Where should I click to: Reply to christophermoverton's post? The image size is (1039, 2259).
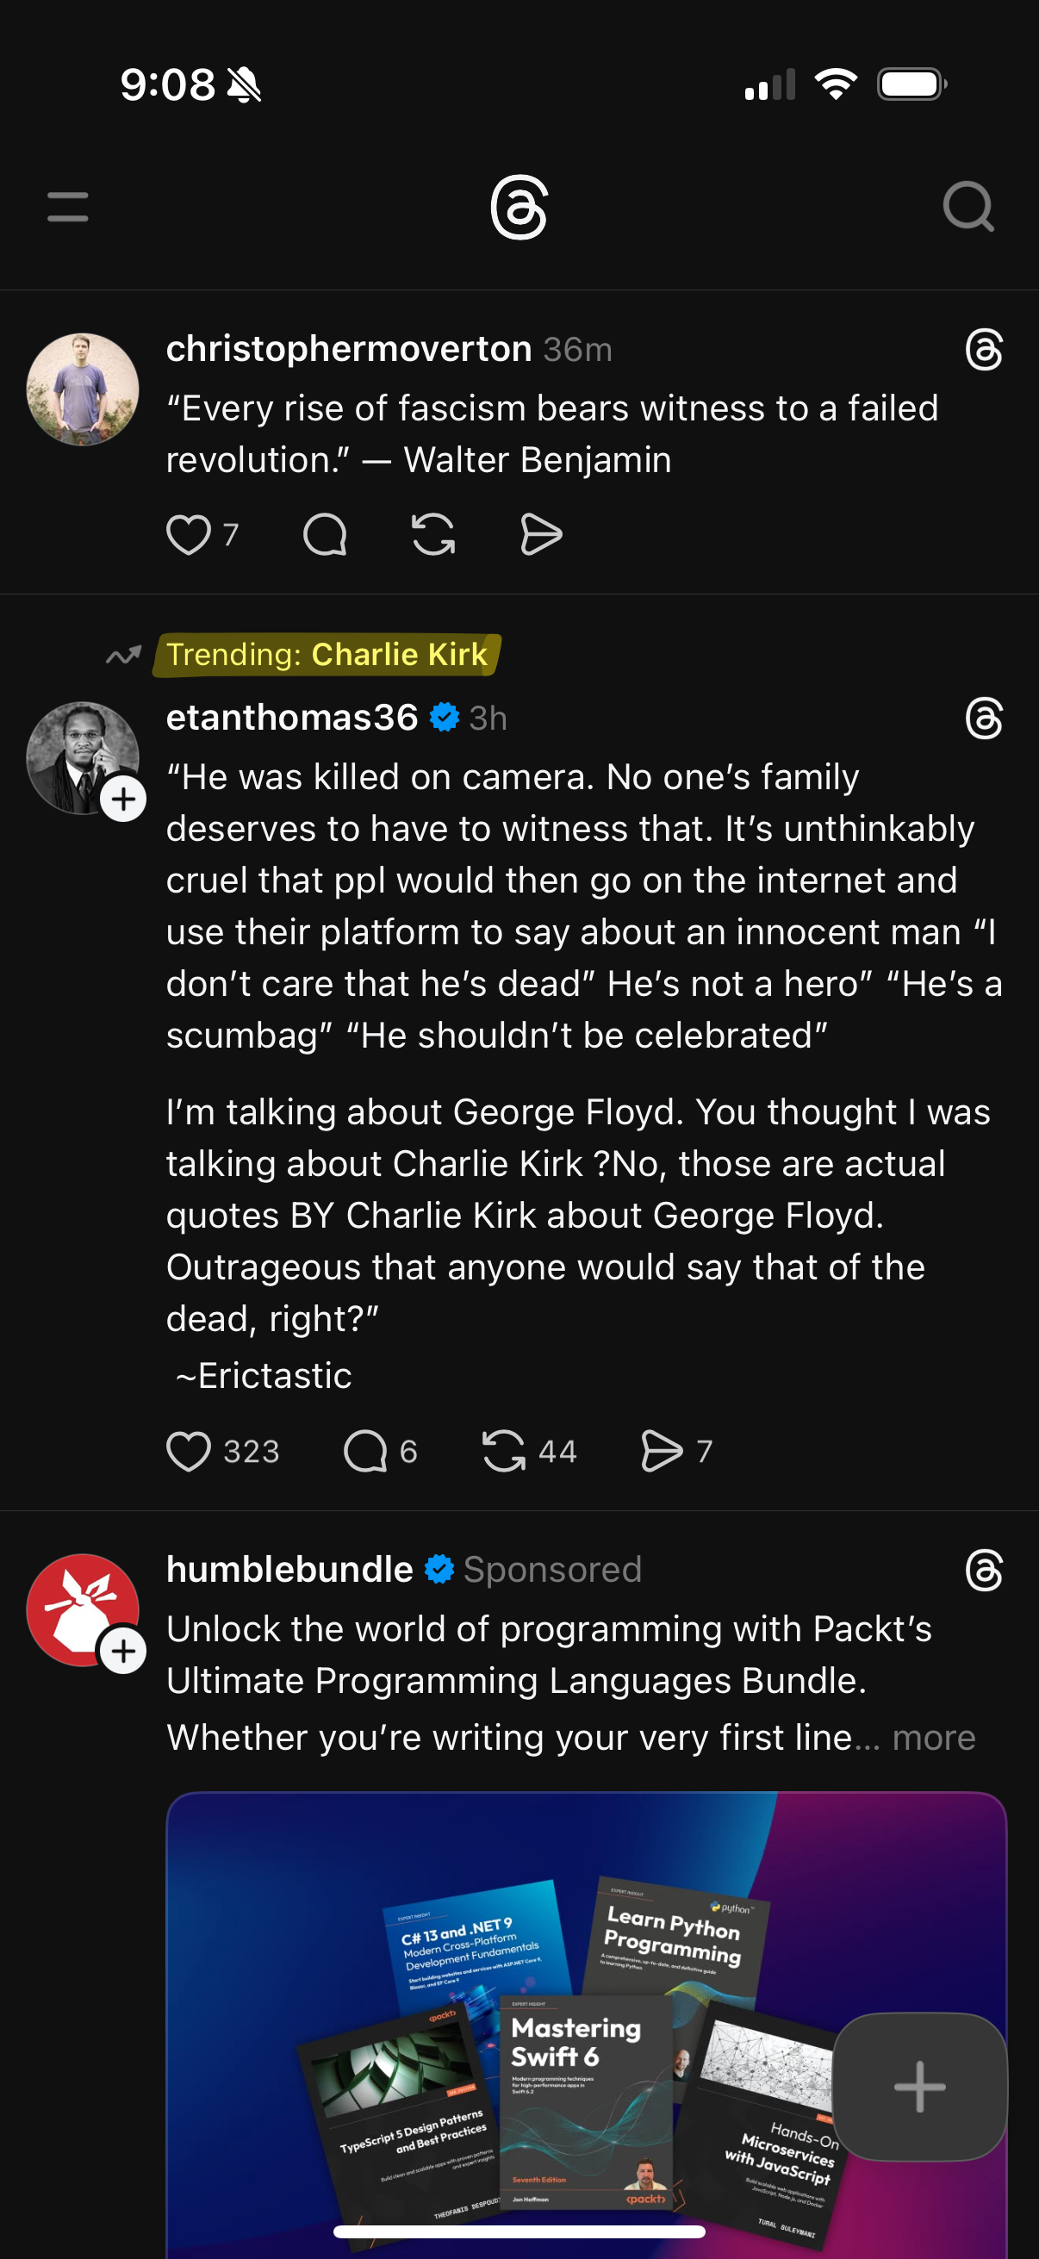(325, 535)
